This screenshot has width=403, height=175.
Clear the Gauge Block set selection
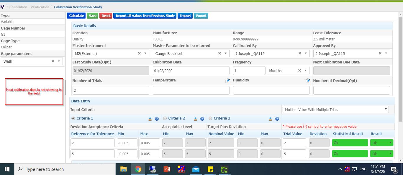click(219, 53)
